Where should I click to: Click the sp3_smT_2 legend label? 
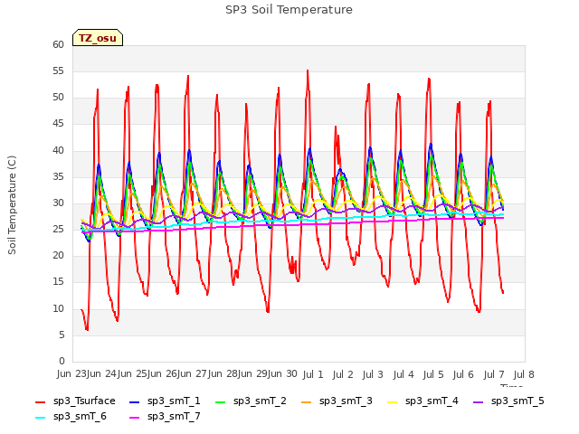260,401
